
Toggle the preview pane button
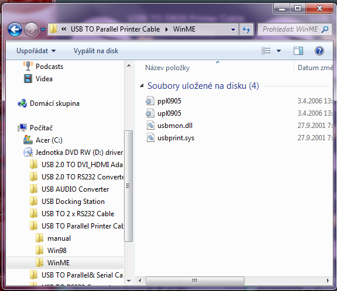point(298,51)
